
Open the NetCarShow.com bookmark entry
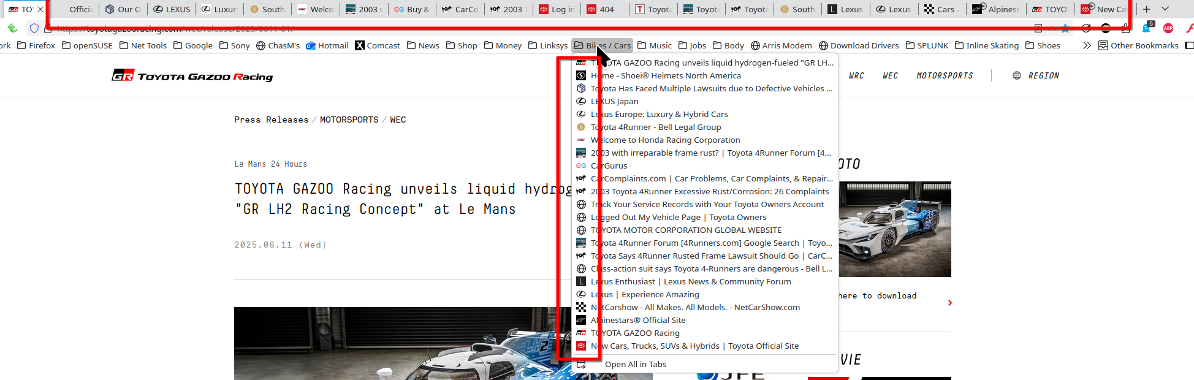pos(695,307)
